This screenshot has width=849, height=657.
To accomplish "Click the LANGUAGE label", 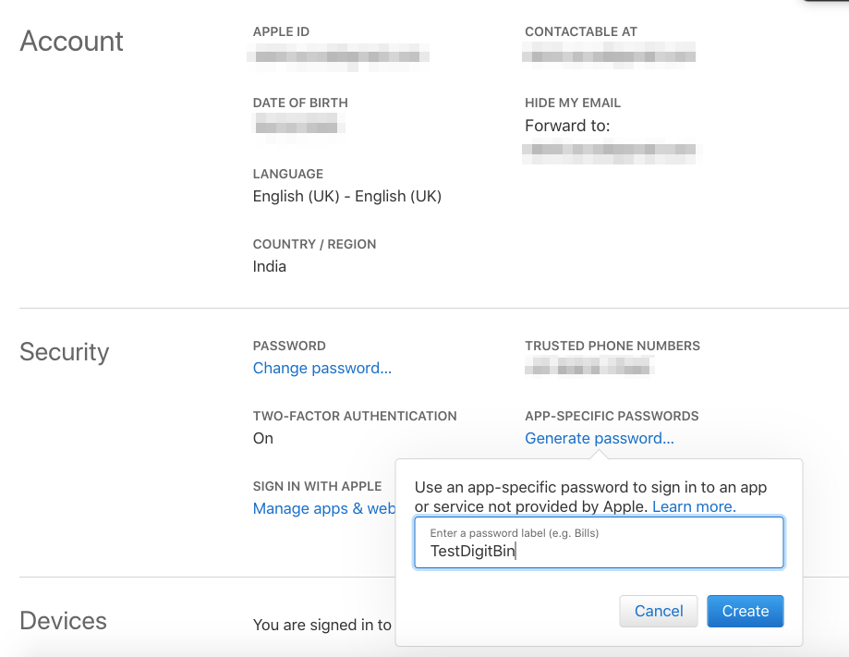I will (x=288, y=174).
